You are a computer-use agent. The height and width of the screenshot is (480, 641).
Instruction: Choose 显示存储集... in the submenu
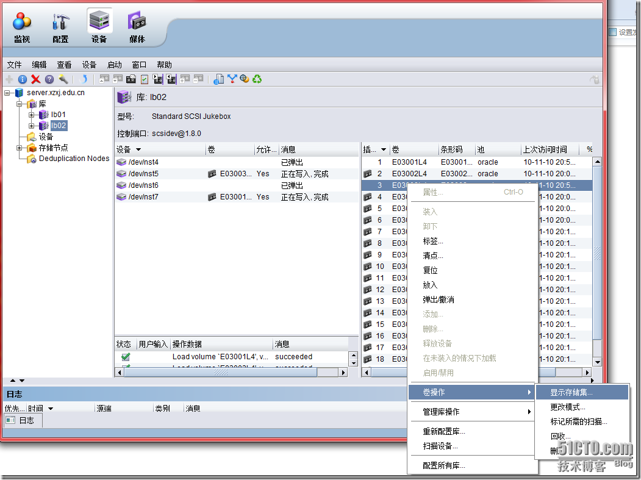click(582, 393)
